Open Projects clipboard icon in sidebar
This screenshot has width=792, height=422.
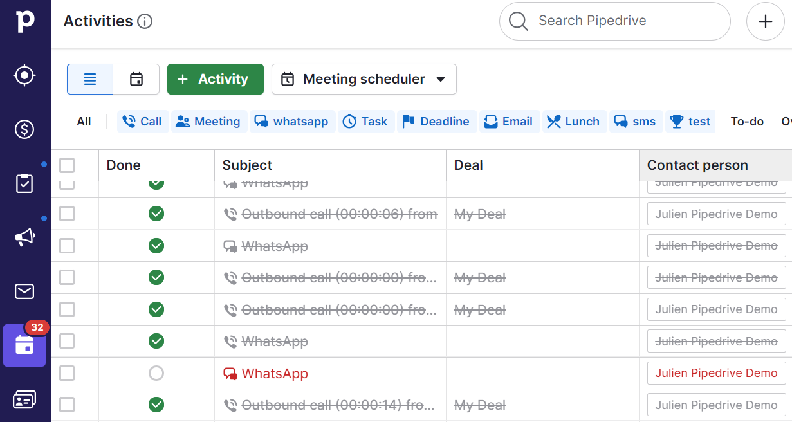pos(24,183)
